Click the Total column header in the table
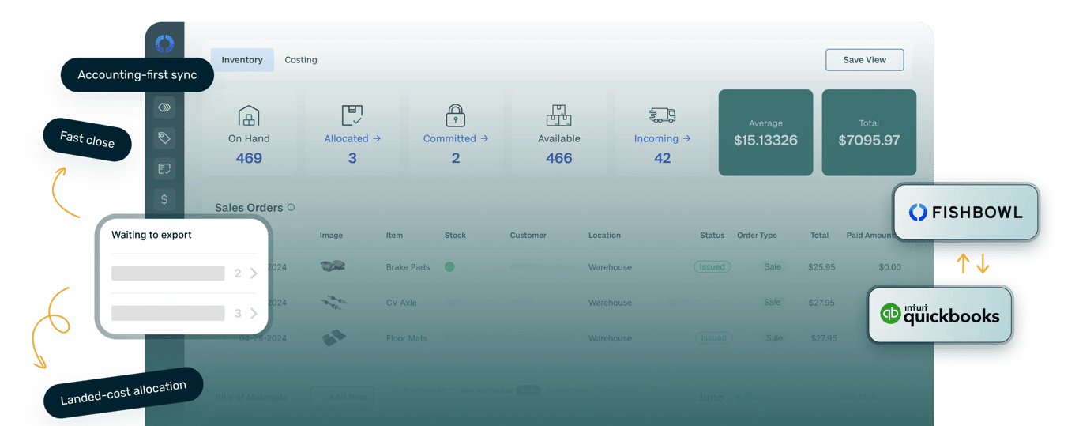The width and height of the screenshot is (1079, 426). click(819, 236)
